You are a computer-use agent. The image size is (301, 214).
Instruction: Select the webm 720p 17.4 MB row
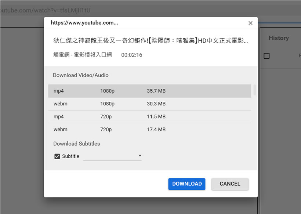tap(149, 130)
